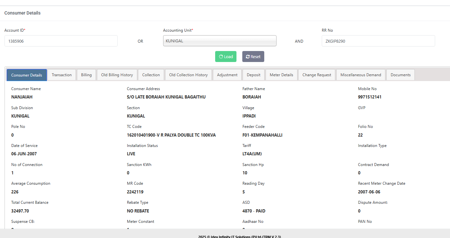Click the Account ID input field
This screenshot has height=238, width=450.
(61, 41)
